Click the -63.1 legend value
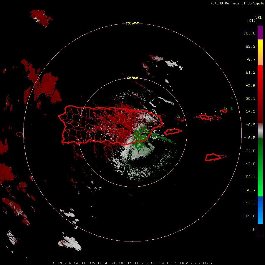Image resolution: width=265 pixels, height=265 pixels. point(249,177)
